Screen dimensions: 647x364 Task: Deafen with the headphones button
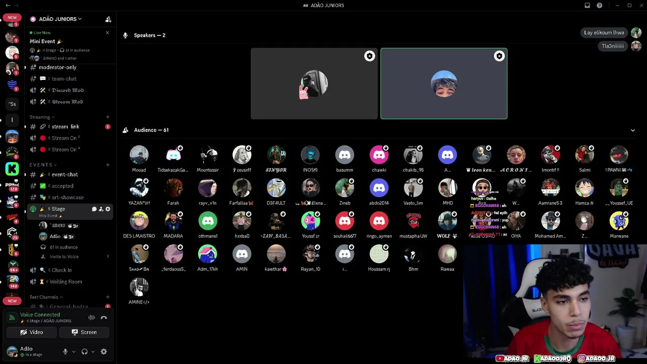tap(84, 352)
